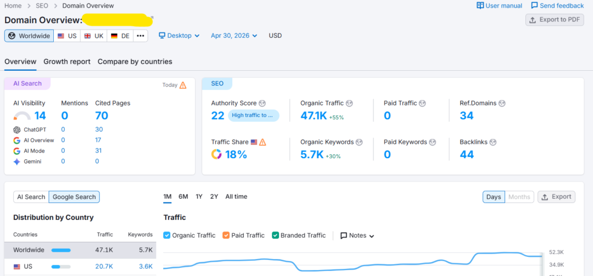Click Traffic Share warning triangle icon
The width and height of the screenshot is (593, 276).
pyautogui.click(x=262, y=142)
